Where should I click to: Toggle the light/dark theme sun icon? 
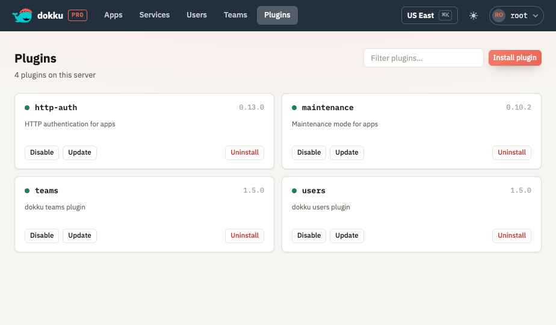point(474,16)
